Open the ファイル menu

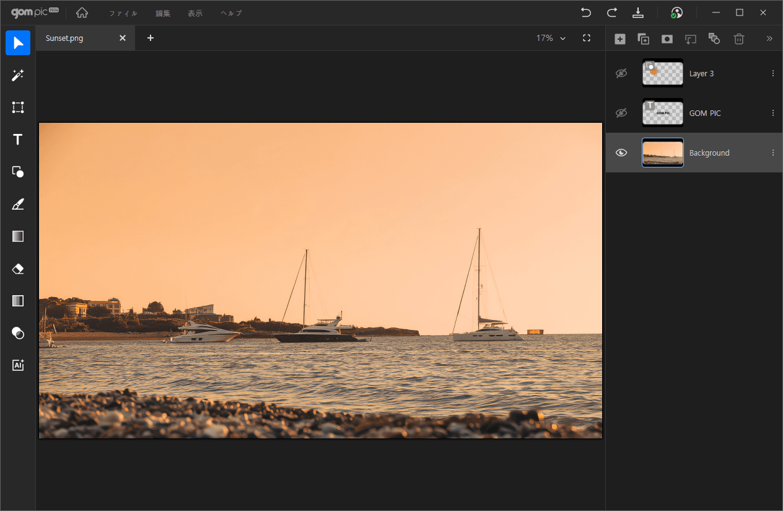[x=123, y=13]
